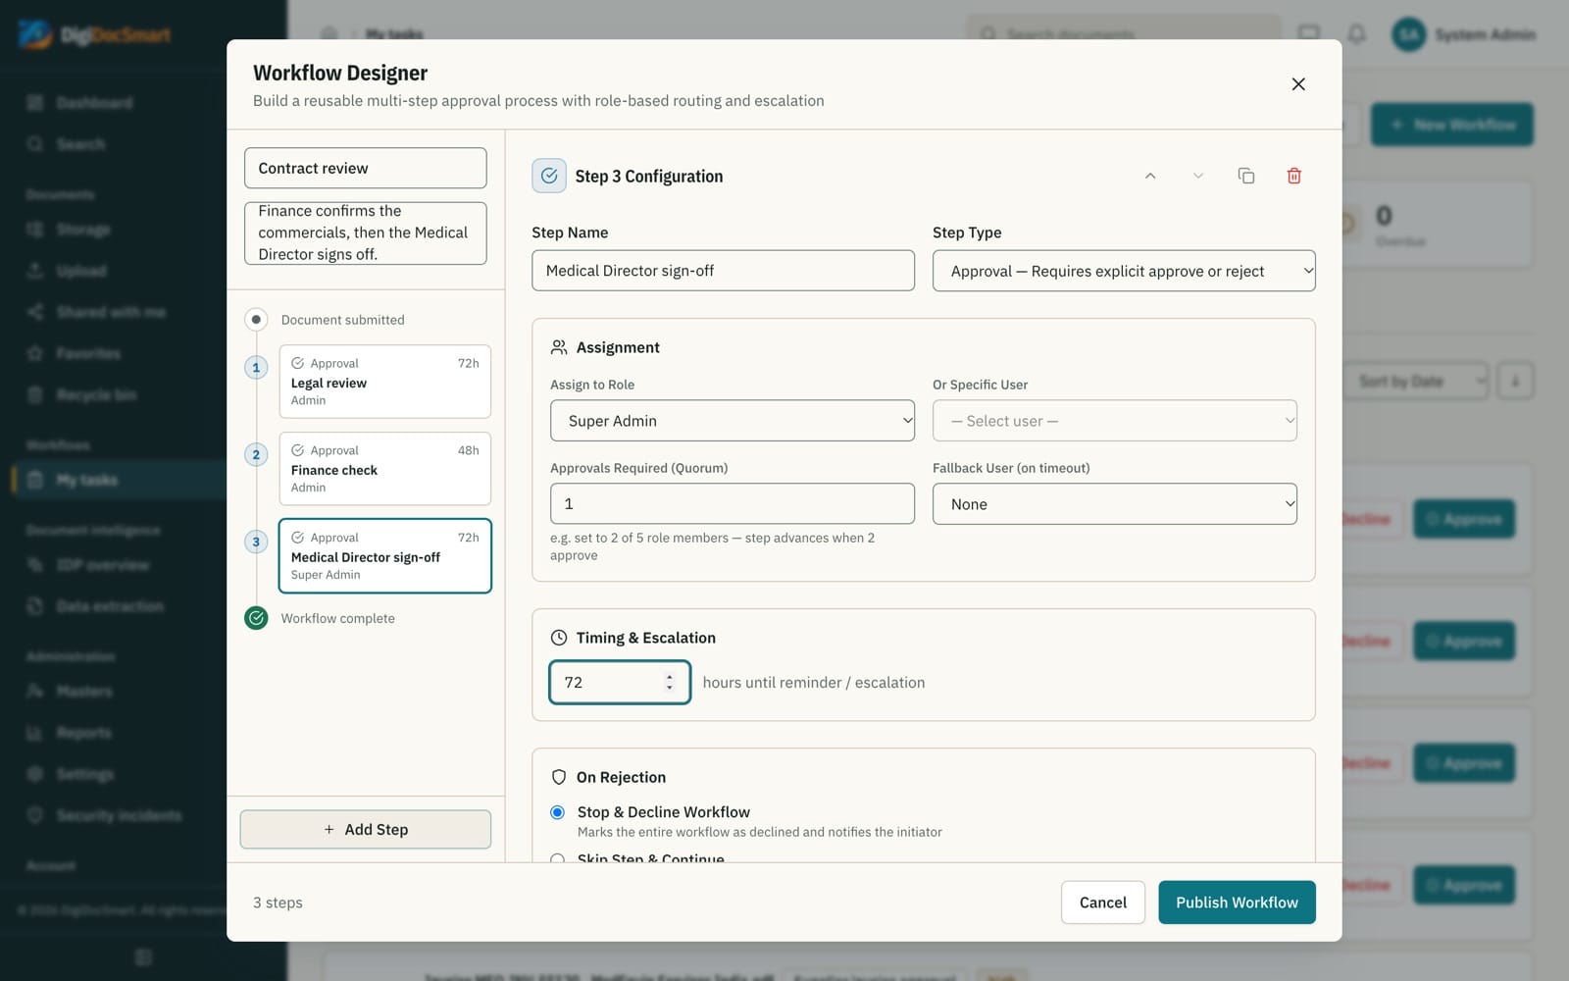The height and width of the screenshot is (981, 1569).
Task: Select the Medical Director sign-off step card
Action: (x=385, y=556)
